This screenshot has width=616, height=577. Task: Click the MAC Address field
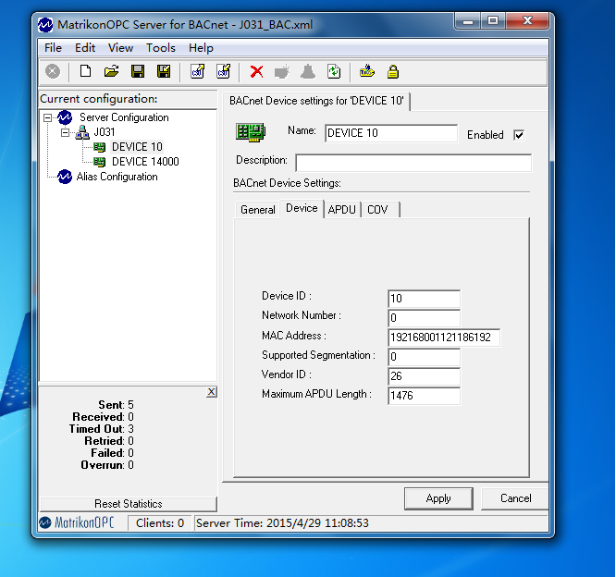[444, 338]
